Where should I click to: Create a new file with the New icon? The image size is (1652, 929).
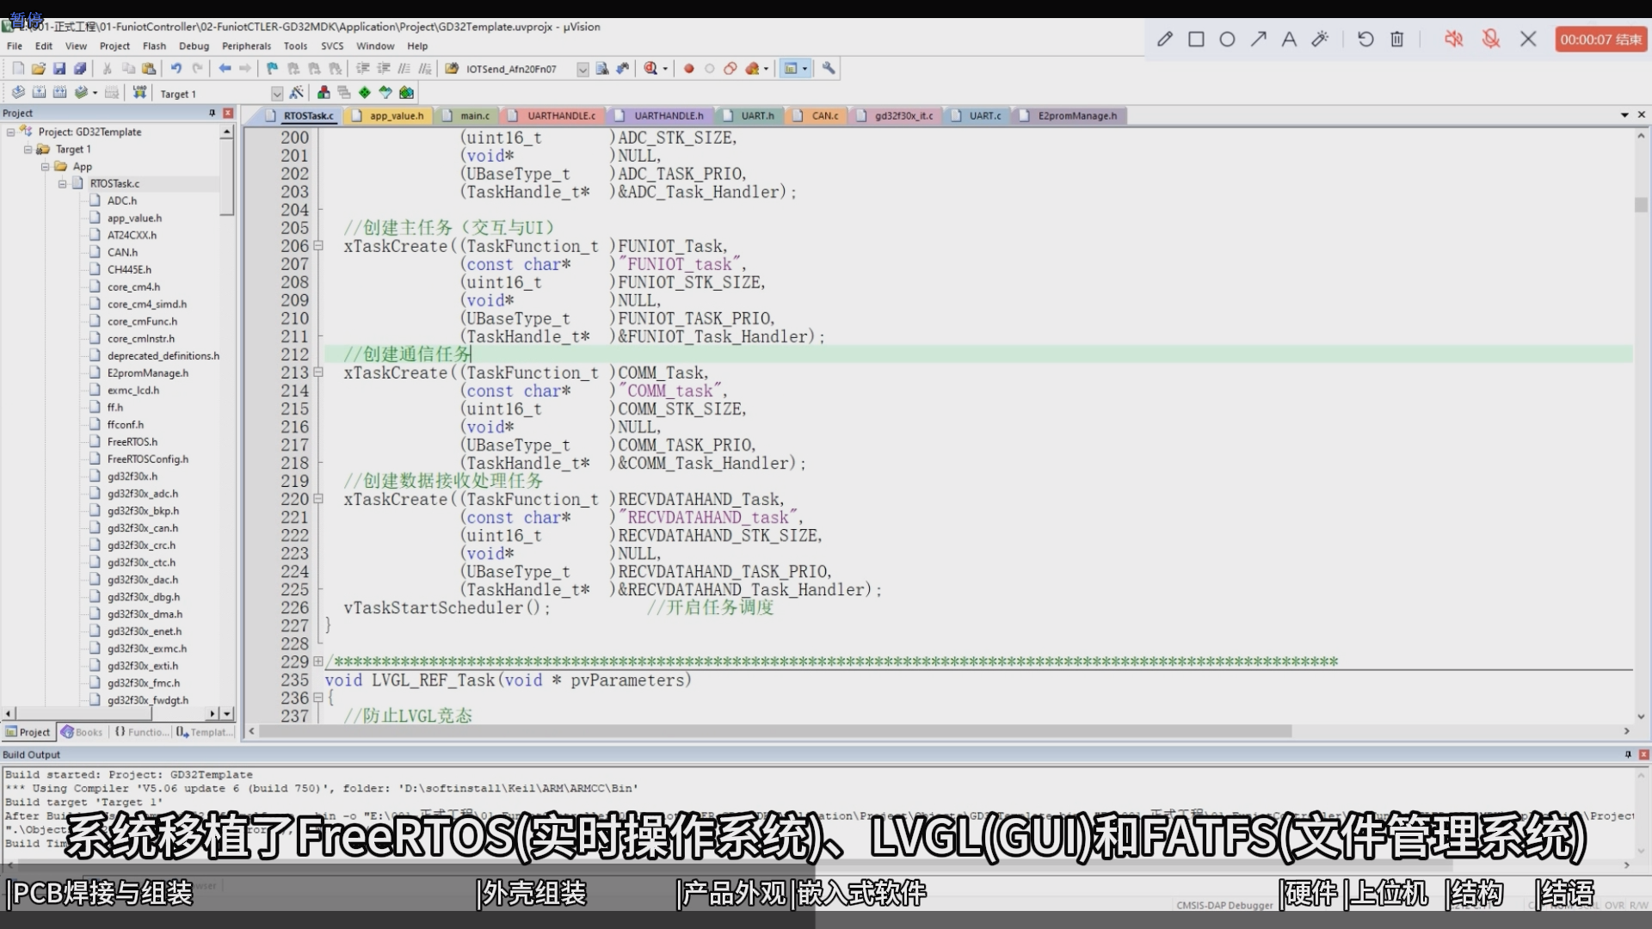[18, 69]
